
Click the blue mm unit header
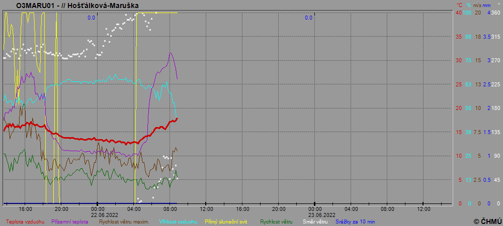pyautogui.click(x=487, y=5)
